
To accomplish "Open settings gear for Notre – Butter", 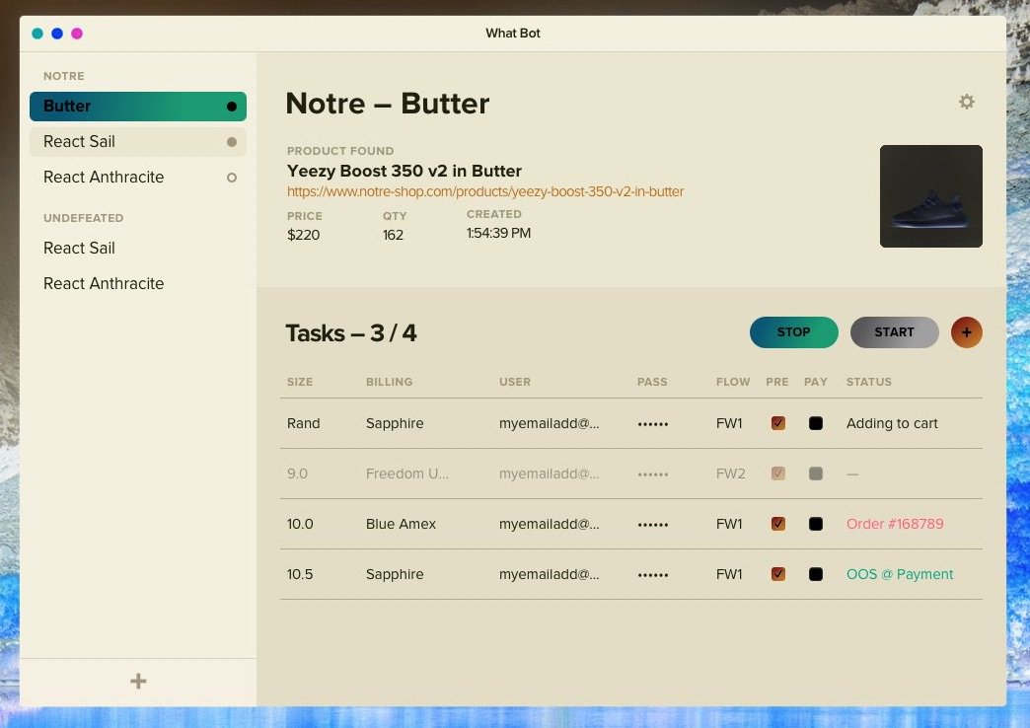I will click(x=966, y=102).
